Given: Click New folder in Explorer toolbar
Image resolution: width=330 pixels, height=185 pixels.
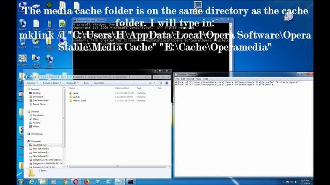Looking at the screenshot, I should pyautogui.click(x=99, y=83).
